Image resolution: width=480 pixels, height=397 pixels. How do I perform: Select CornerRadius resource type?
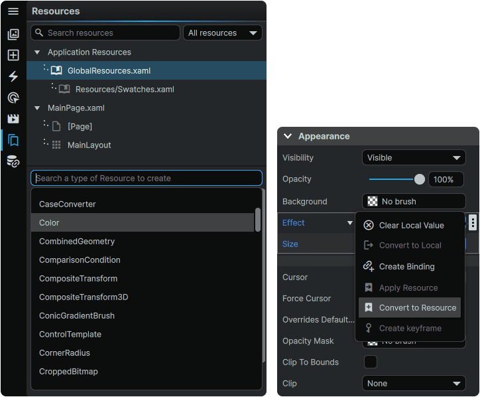(143, 353)
